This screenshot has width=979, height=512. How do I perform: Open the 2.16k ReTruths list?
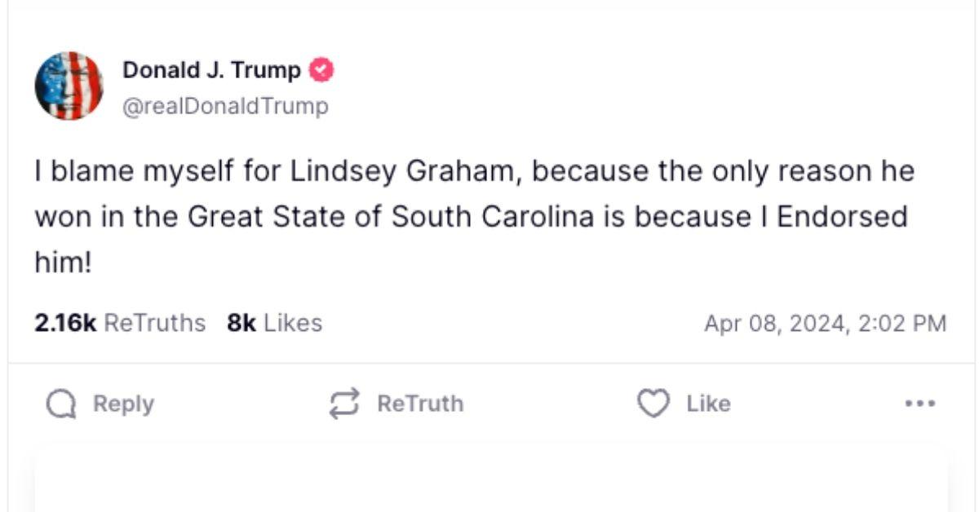click(x=119, y=323)
